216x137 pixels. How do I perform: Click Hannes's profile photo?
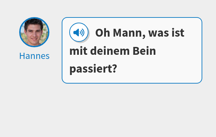click(34, 32)
